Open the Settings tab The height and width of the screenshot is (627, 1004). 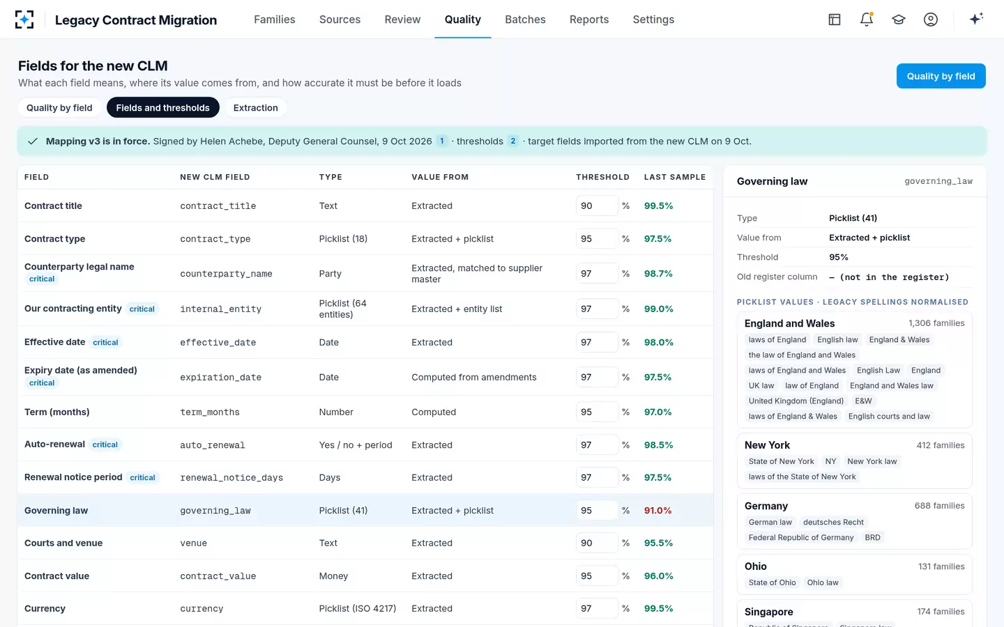[x=653, y=20]
